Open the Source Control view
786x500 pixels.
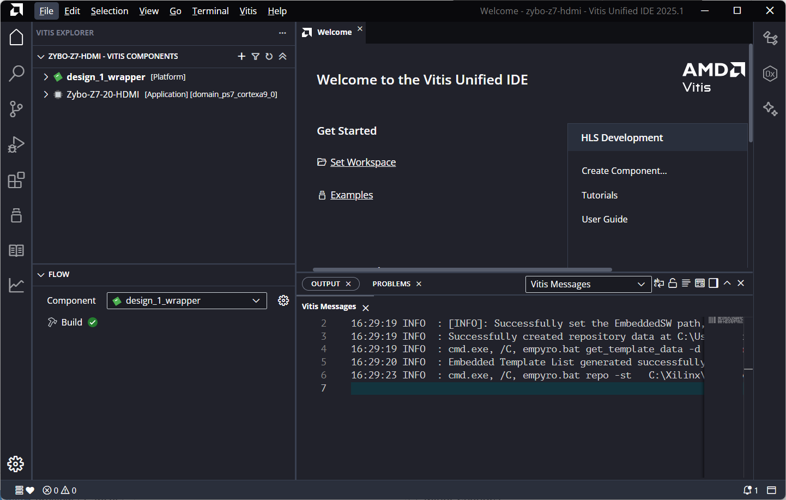coord(16,109)
